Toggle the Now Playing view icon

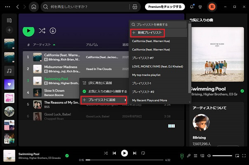182,156
